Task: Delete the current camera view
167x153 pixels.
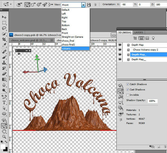Action: coord(95,5)
